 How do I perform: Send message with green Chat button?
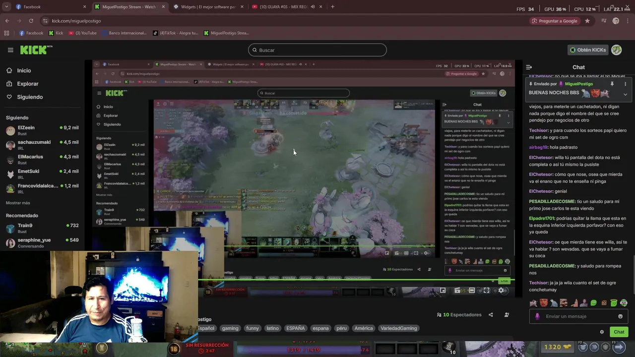tap(619, 332)
